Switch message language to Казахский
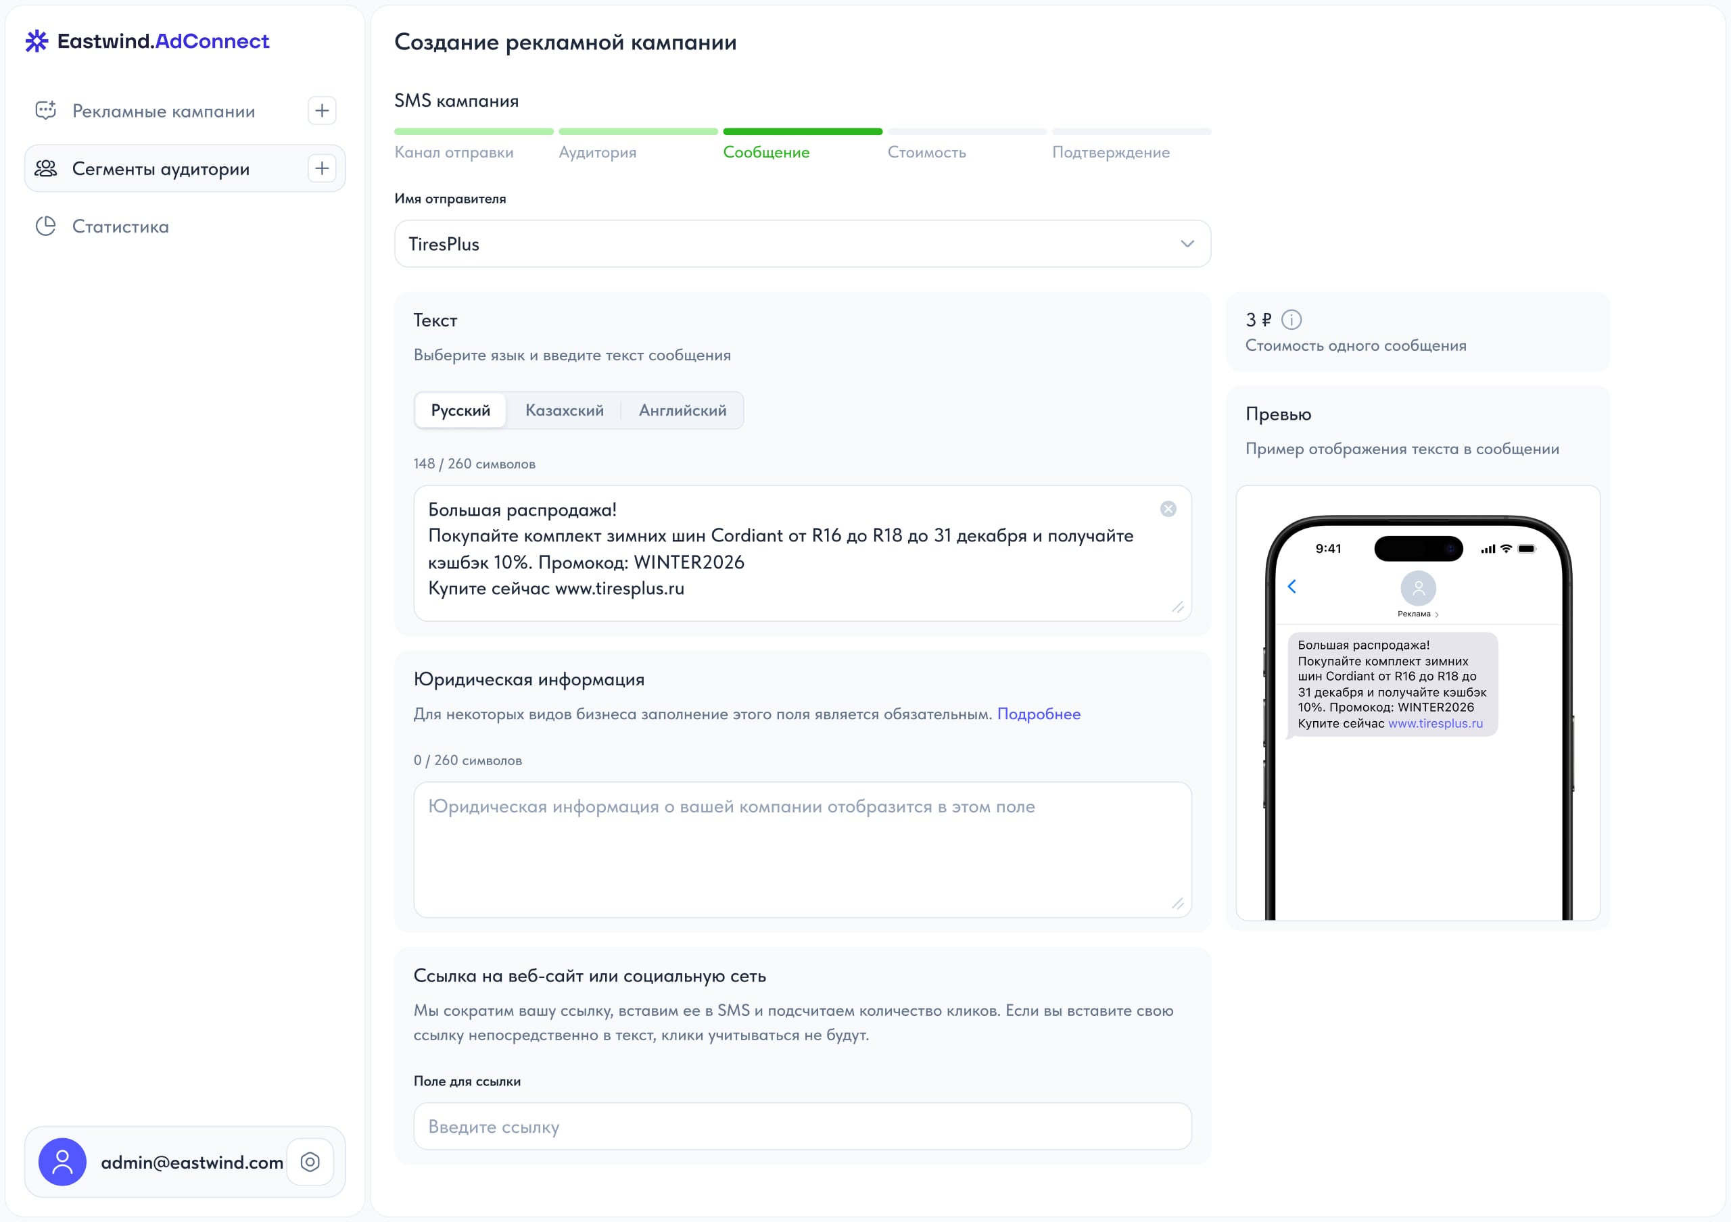The width and height of the screenshot is (1731, 1222). tap(564, 410)
